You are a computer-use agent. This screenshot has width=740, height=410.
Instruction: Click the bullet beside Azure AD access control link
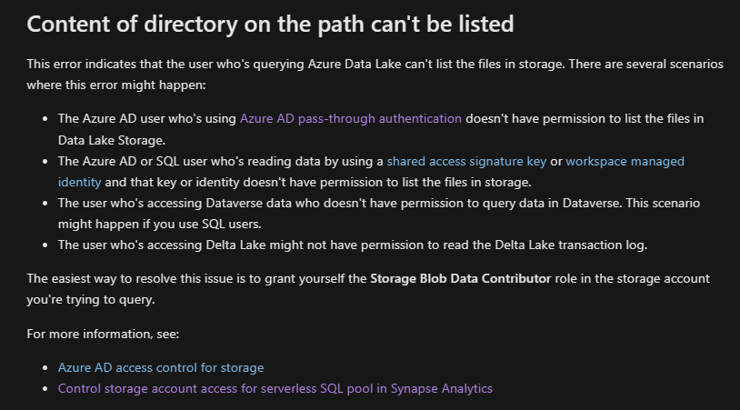pos(46,368)
